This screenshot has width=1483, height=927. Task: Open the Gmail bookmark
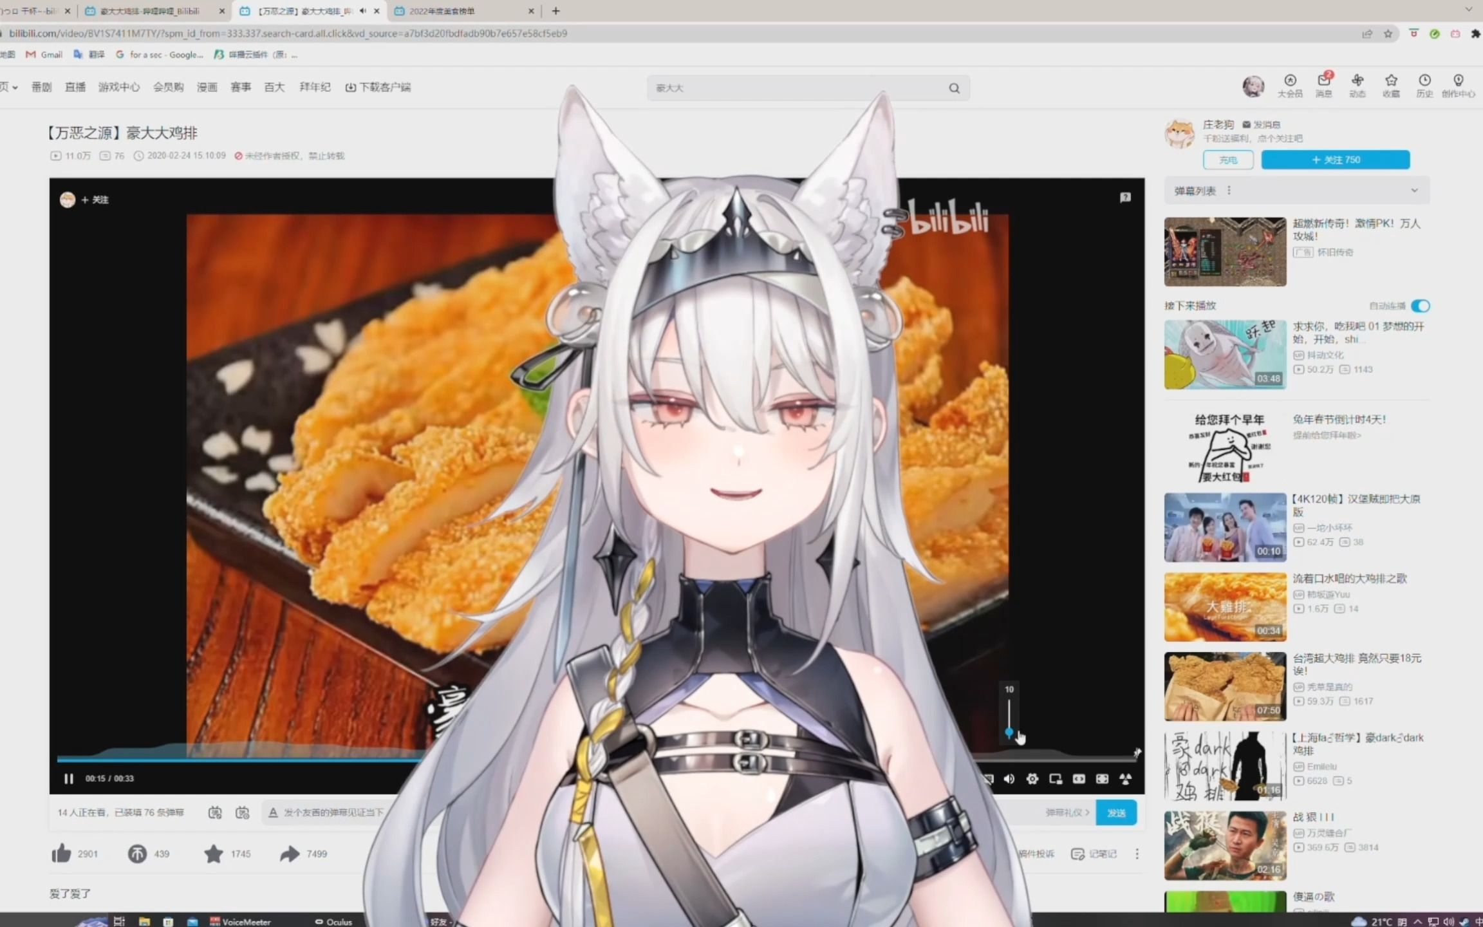point(44,55)
